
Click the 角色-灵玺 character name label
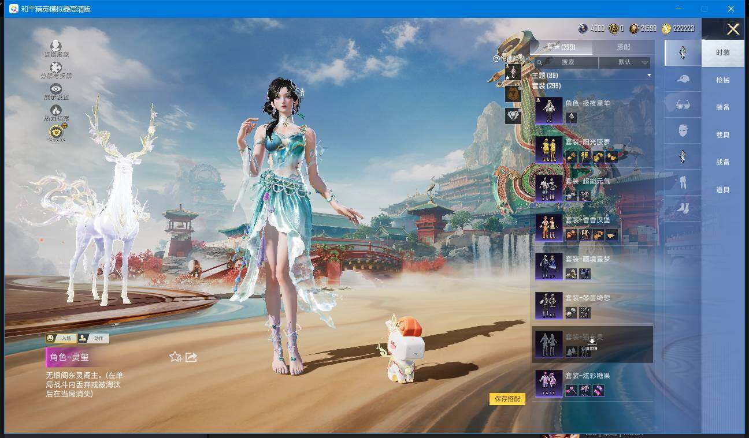(69, 357)
